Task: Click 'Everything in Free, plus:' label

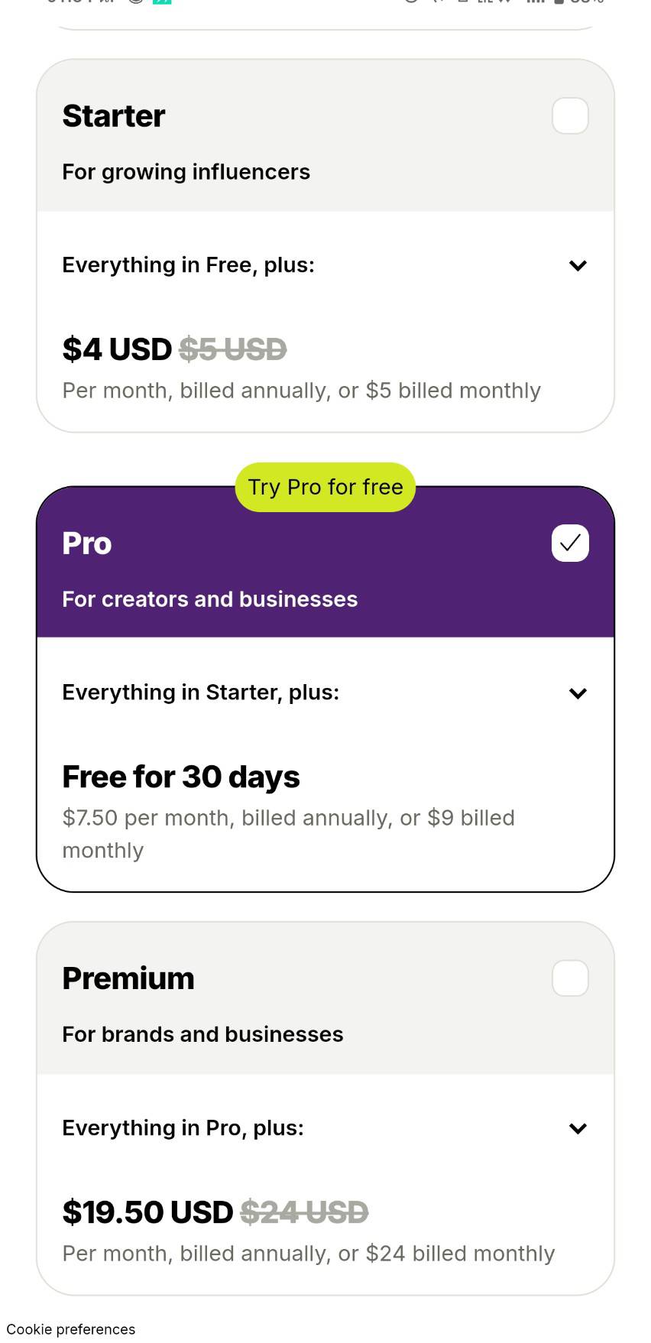Action: tap(188, 265)
